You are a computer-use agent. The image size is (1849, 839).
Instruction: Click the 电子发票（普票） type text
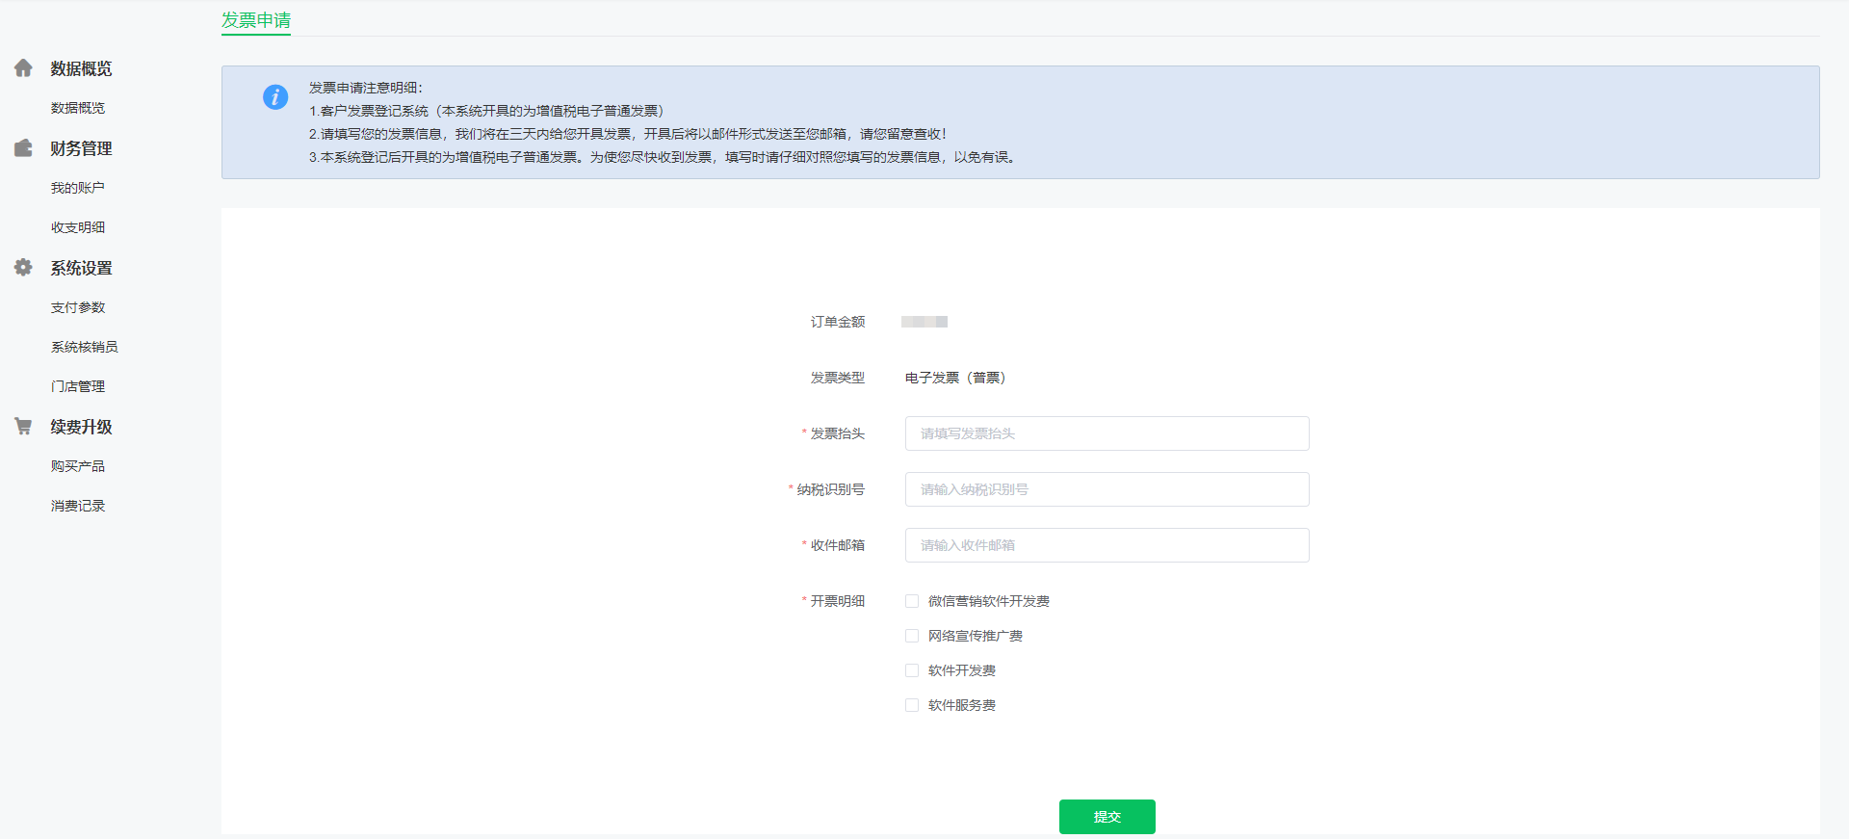point(955,378)
